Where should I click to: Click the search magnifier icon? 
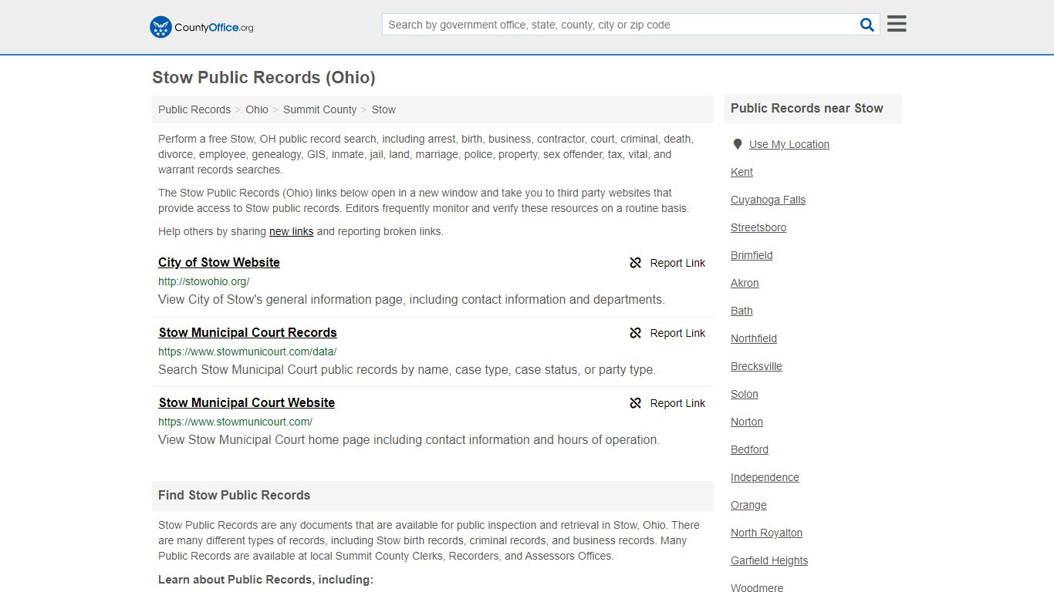click(867, 25)
